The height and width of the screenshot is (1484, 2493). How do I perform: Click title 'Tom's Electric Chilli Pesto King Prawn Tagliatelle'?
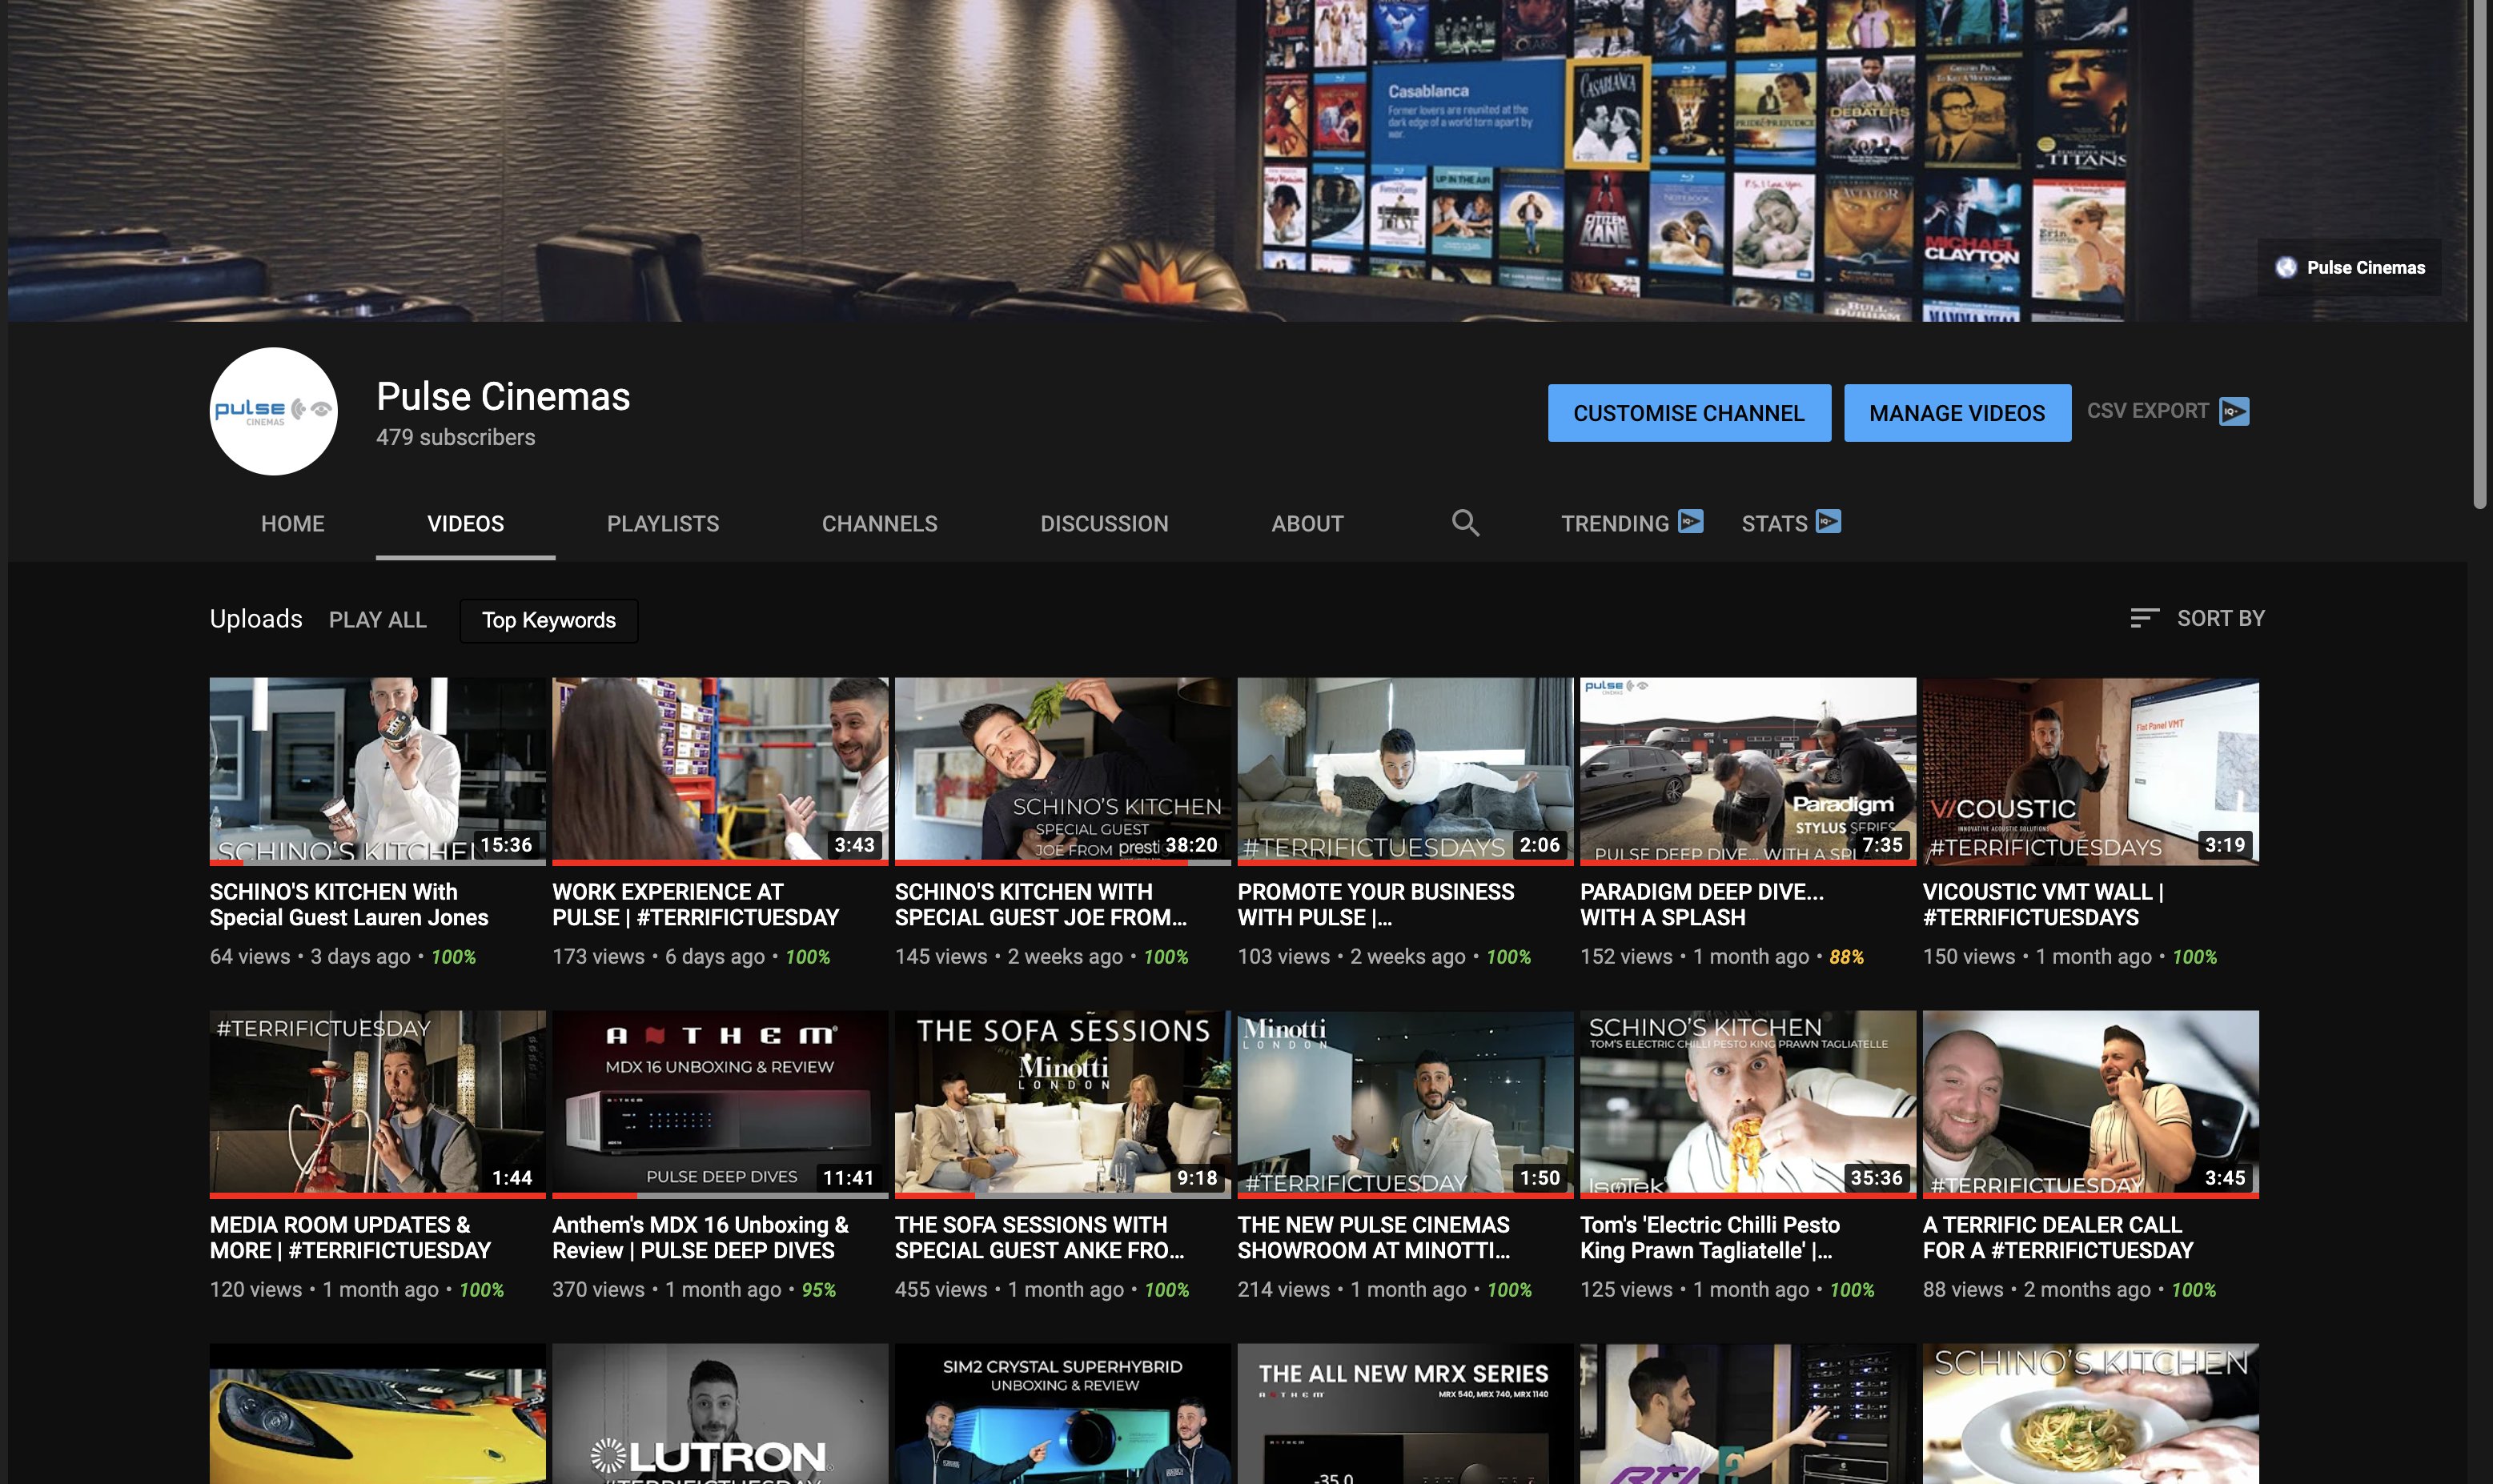coord(1710,1237)
